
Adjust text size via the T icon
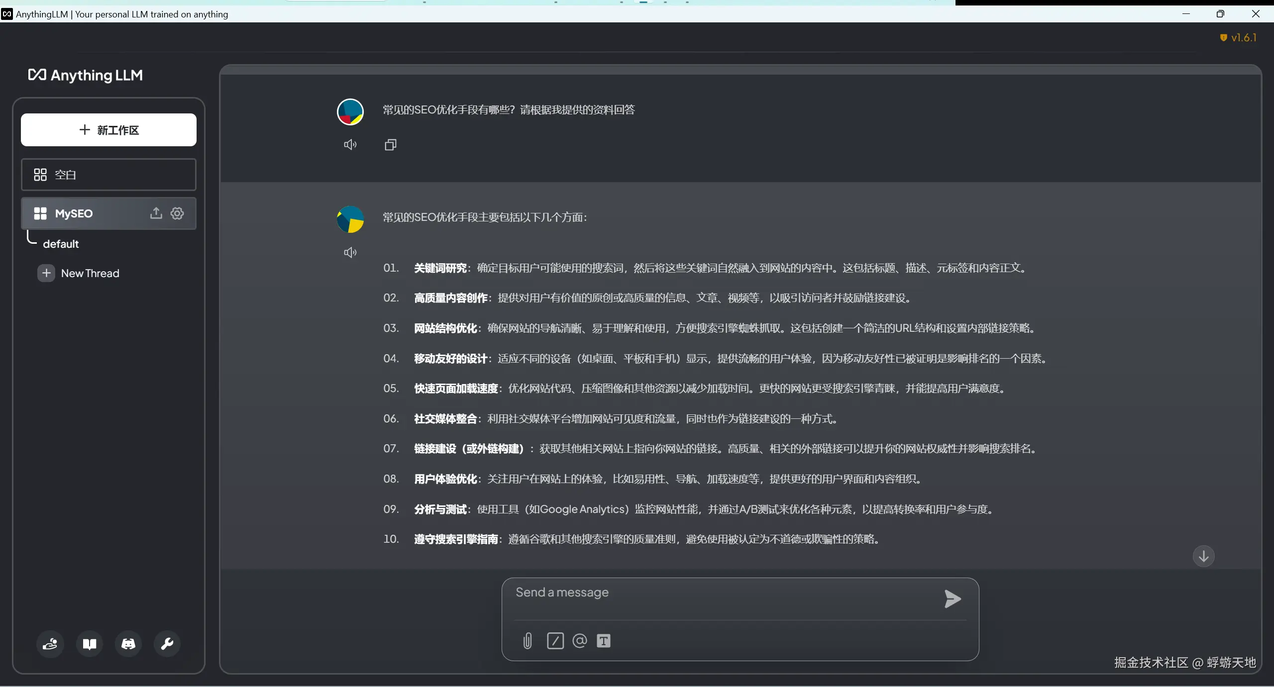pos(603,641)
